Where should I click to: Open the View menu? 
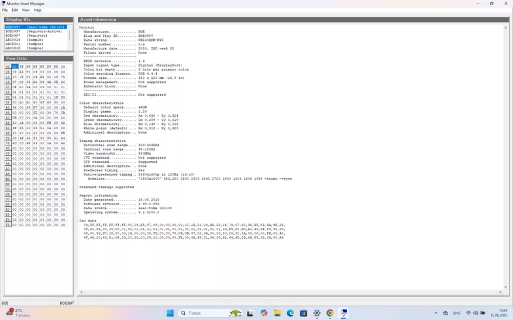tap(26, 10)
